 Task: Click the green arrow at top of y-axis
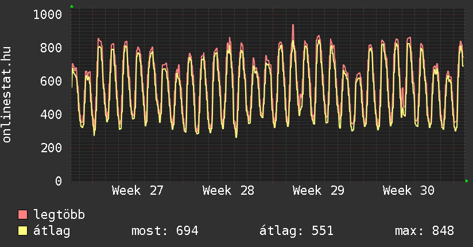point(72,6)
